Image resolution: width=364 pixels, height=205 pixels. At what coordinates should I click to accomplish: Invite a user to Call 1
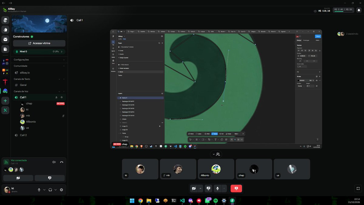click(56, 97)
